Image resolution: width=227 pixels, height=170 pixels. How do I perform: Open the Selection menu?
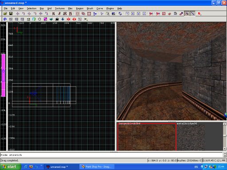pyautogui.click(x=31, y=8)
